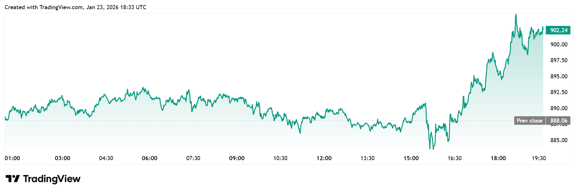Select the 902.24 current price tag
The height and width of the screenshot is (193, 578).
tap(559, 30)
